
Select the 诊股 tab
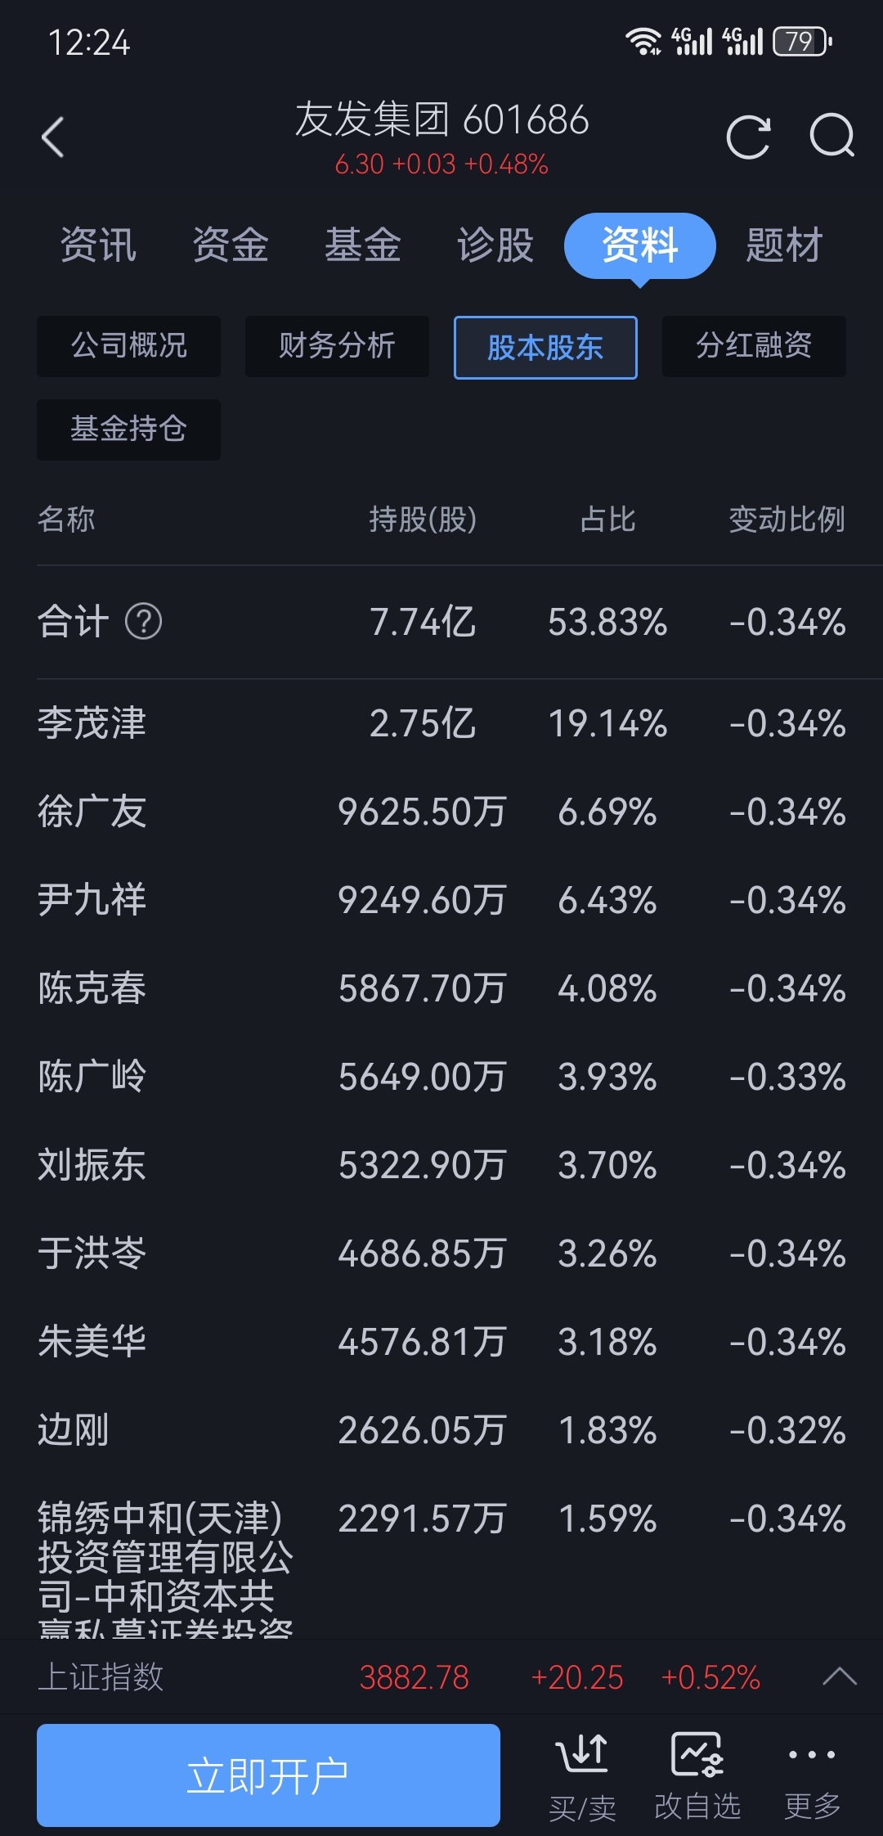(x=495, y=245)
